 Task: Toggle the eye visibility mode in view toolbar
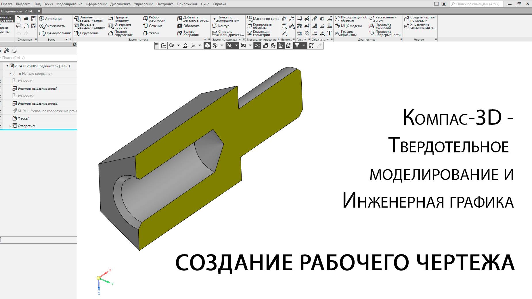tap(243, 45)
